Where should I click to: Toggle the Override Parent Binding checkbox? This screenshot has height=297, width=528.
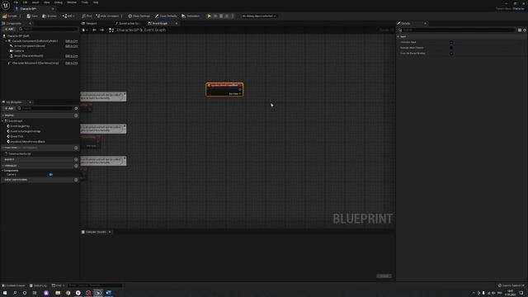tap(451, 53)
